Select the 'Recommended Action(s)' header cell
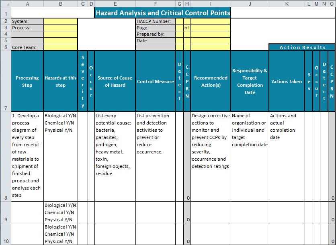 pos(211,82)
